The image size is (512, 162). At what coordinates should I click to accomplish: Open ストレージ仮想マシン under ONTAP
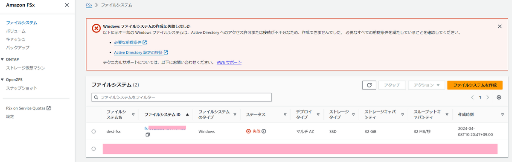click(x=26, y=68)
